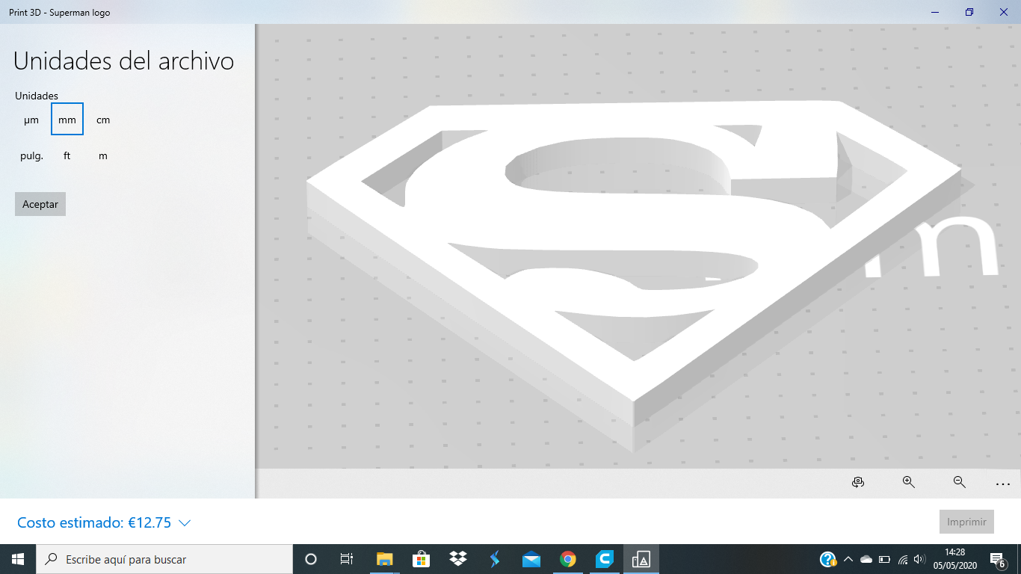Open Cortana from the taskbar
This screenshot has width=1021, height=574.
click(x=311, y=559)
